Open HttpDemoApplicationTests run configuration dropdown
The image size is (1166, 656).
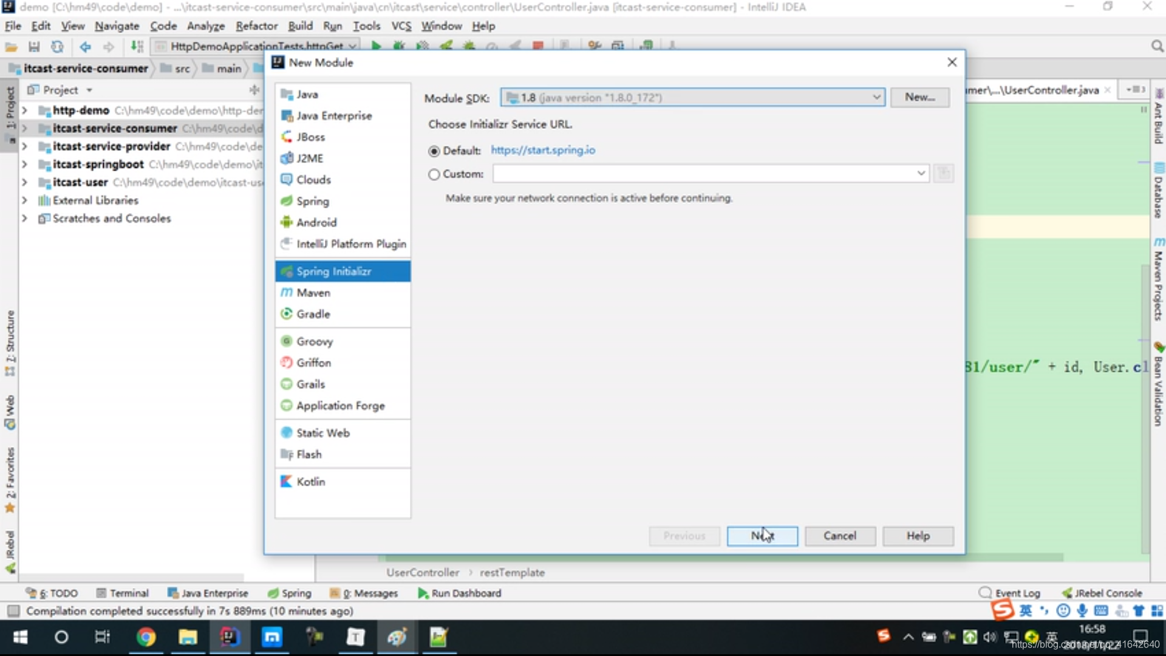[256, 46]
